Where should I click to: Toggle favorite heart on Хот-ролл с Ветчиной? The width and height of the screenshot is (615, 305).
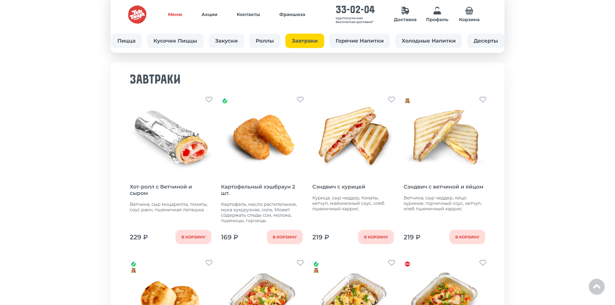coord(209,100)
